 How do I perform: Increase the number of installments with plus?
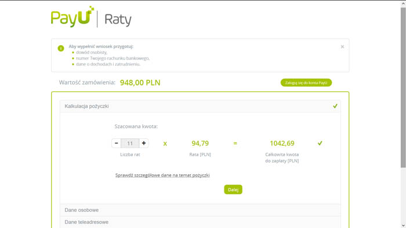coord(144,143)
